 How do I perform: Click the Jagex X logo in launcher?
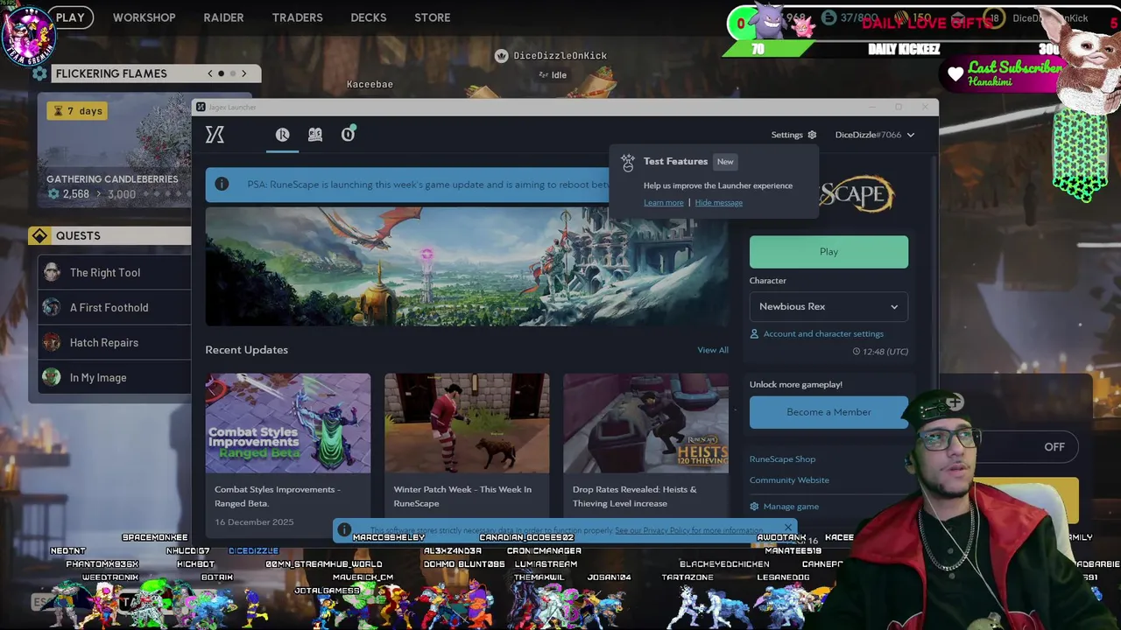(215, 135)
